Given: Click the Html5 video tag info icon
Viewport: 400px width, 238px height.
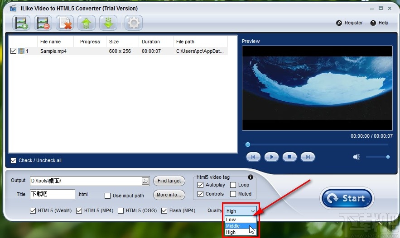Looking at the screenshot, I should pos(251,177).
